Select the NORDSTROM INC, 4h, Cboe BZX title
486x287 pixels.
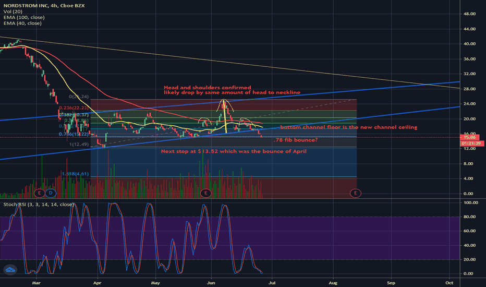point(44,6)
